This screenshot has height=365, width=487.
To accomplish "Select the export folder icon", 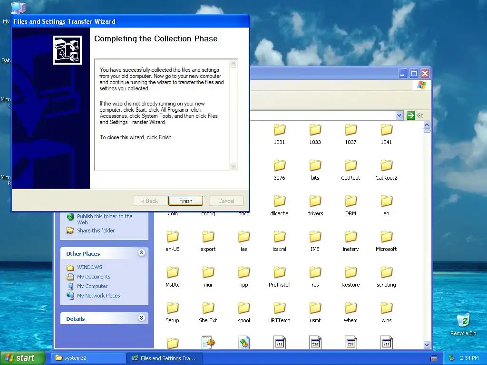I will click(208, 237).
